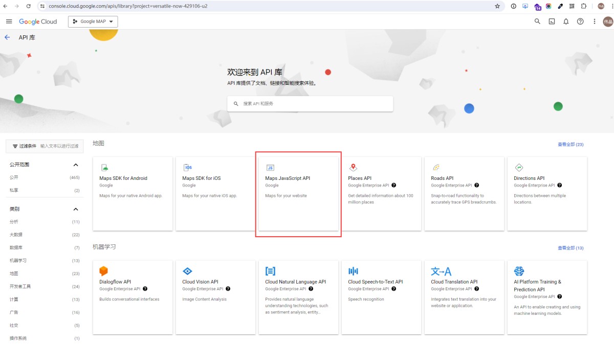
Task: Open the three-dot more options menu
Action: point(594,21)
